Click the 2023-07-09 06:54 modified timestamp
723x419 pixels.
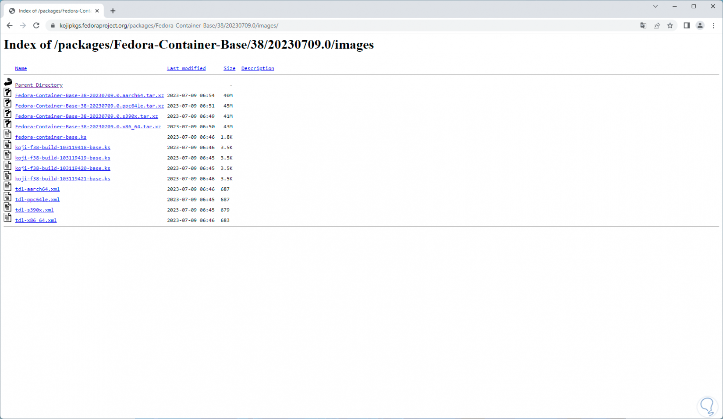pyautogui.click(x=191, y=95)
